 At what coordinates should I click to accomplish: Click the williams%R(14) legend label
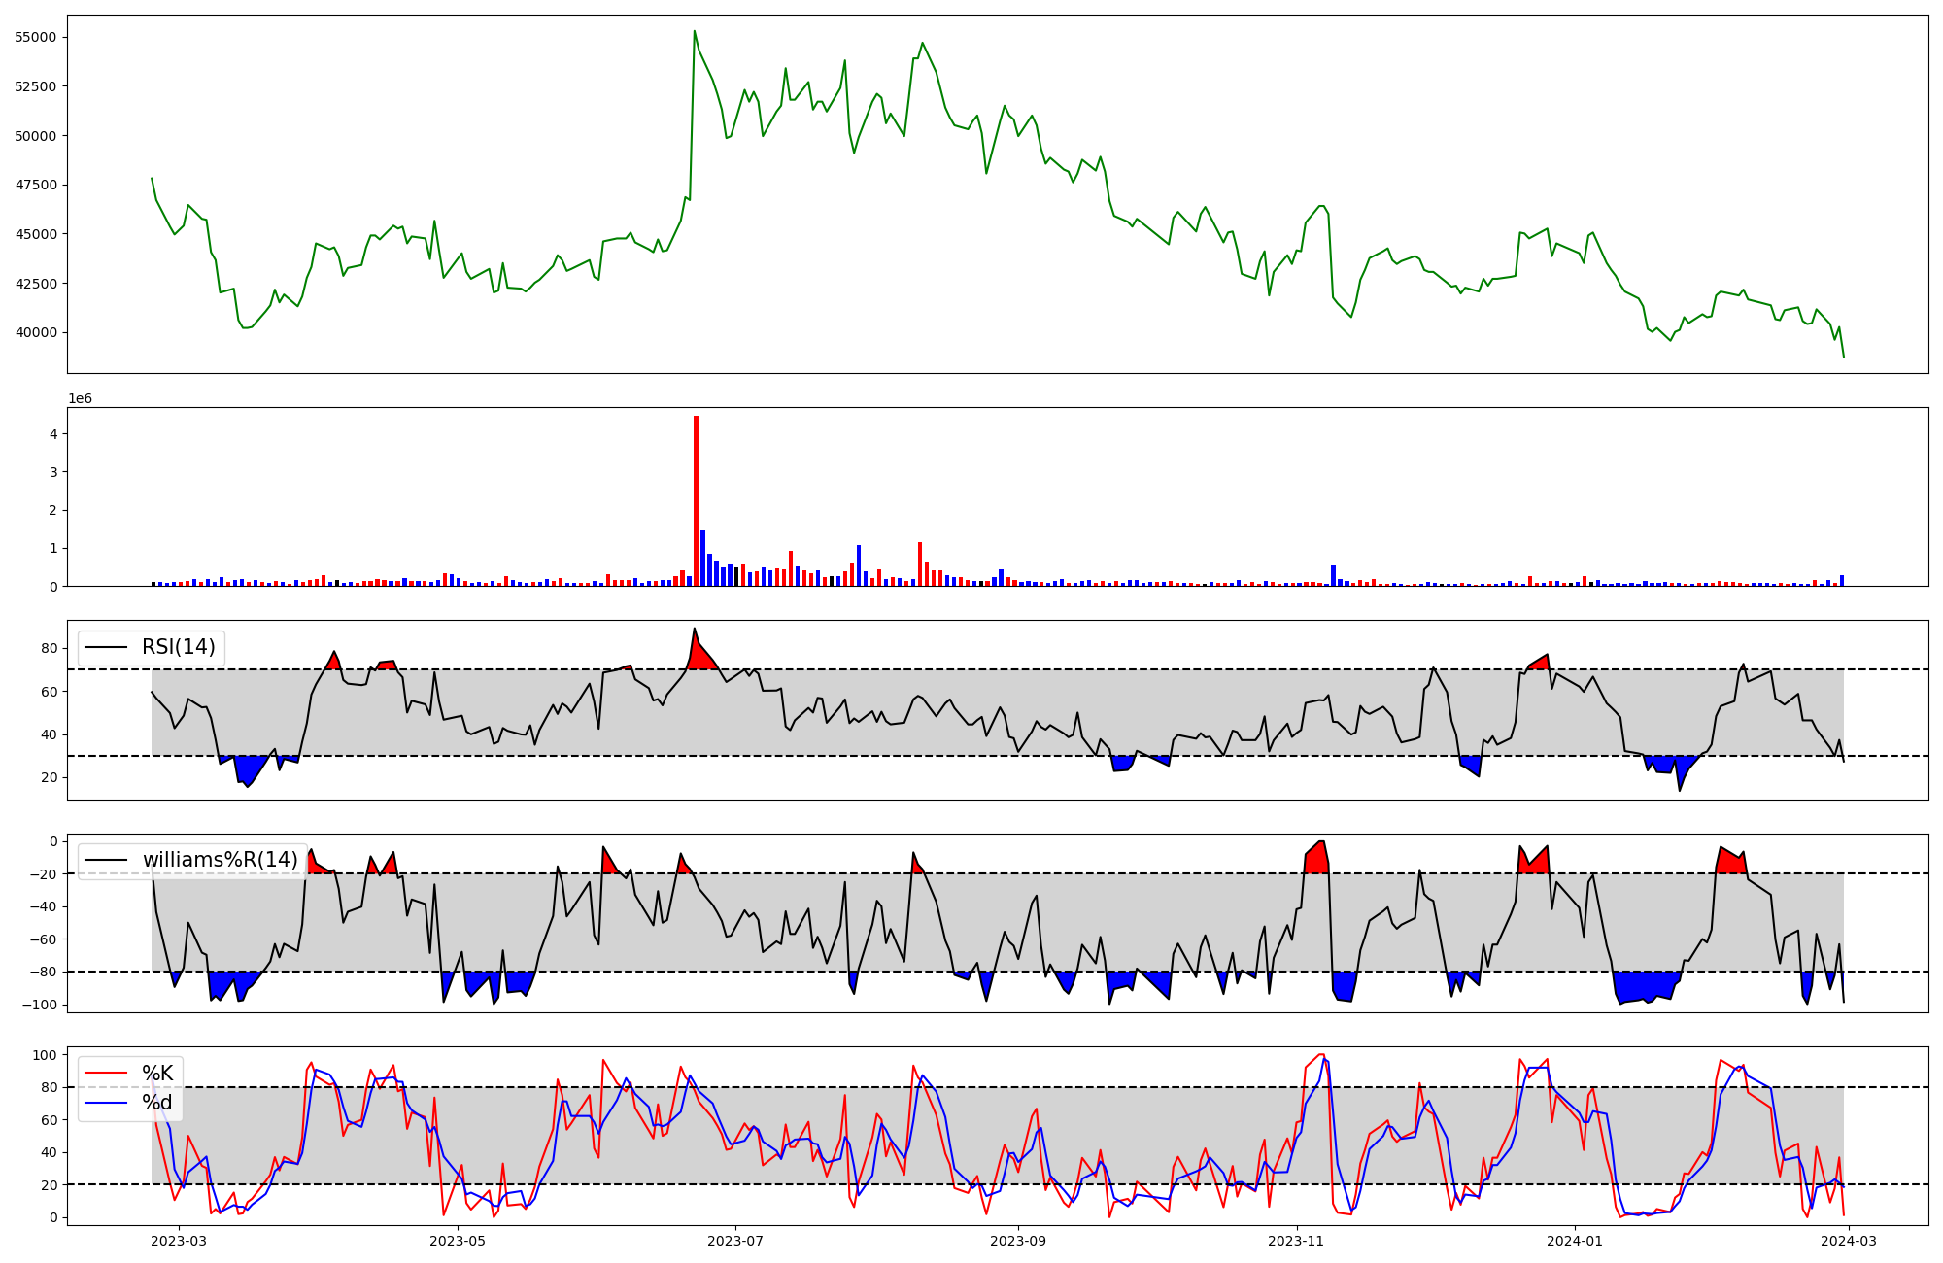[220, 860]
